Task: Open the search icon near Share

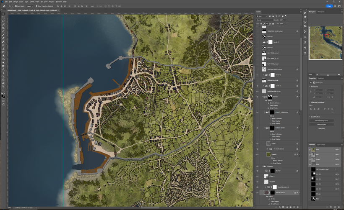Action: 335,6
